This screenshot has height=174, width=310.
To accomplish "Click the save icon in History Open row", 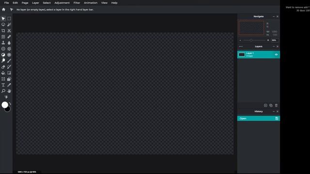I will click(x=277, y=118).
